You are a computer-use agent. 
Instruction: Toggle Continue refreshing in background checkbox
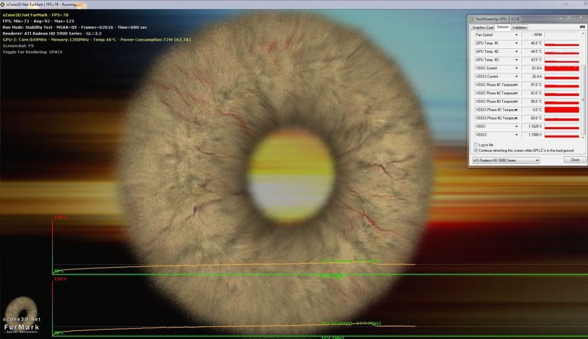(476, 151)
